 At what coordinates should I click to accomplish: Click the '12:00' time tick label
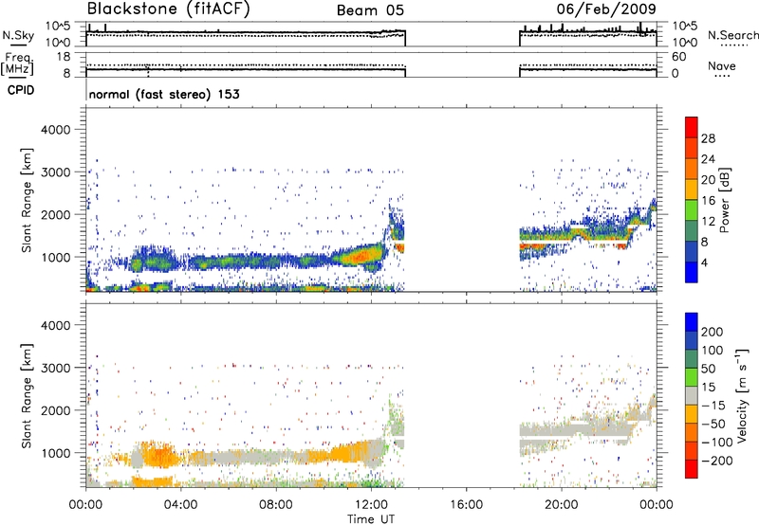371,505
